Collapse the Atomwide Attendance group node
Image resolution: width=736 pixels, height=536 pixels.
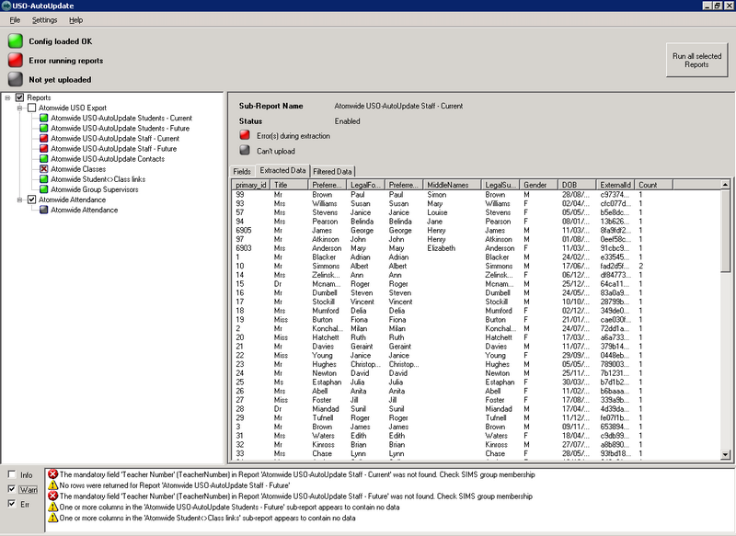[19, 200]
